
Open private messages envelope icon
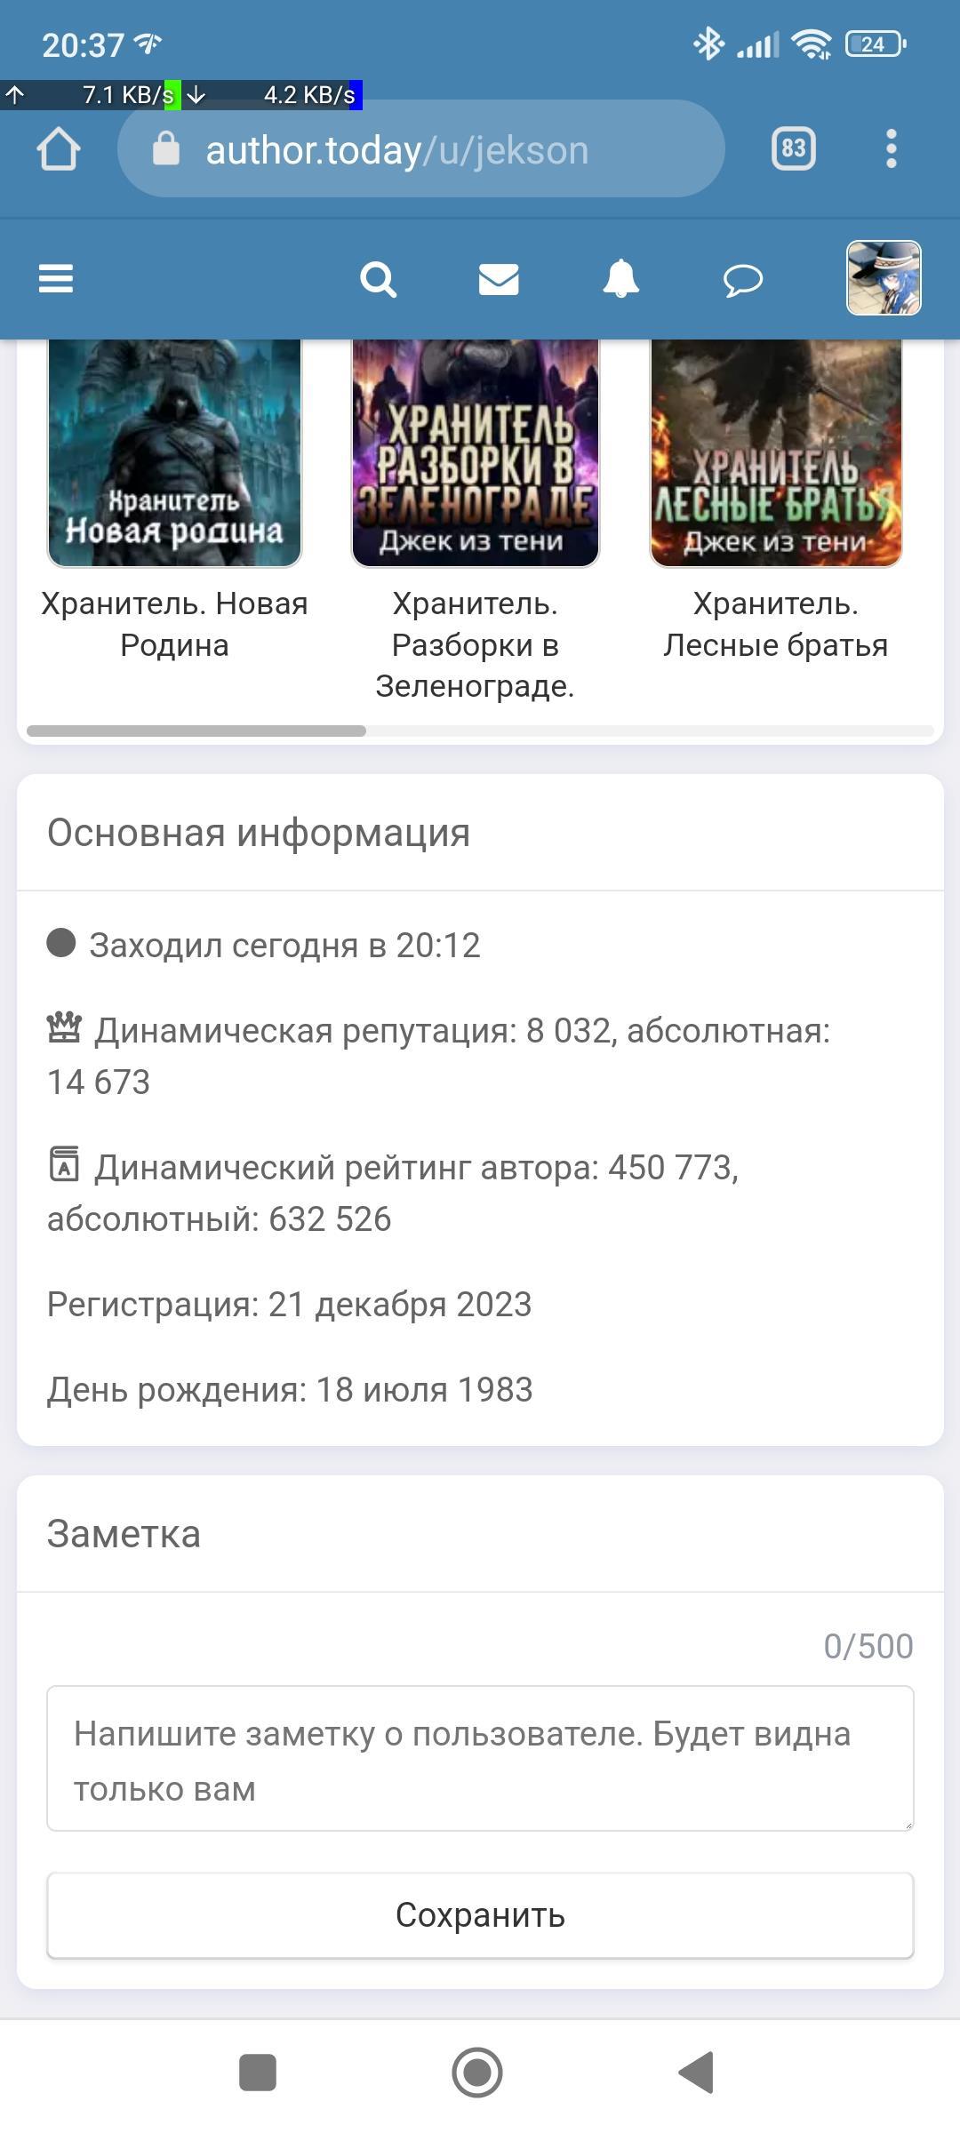(x=499, y=280)
